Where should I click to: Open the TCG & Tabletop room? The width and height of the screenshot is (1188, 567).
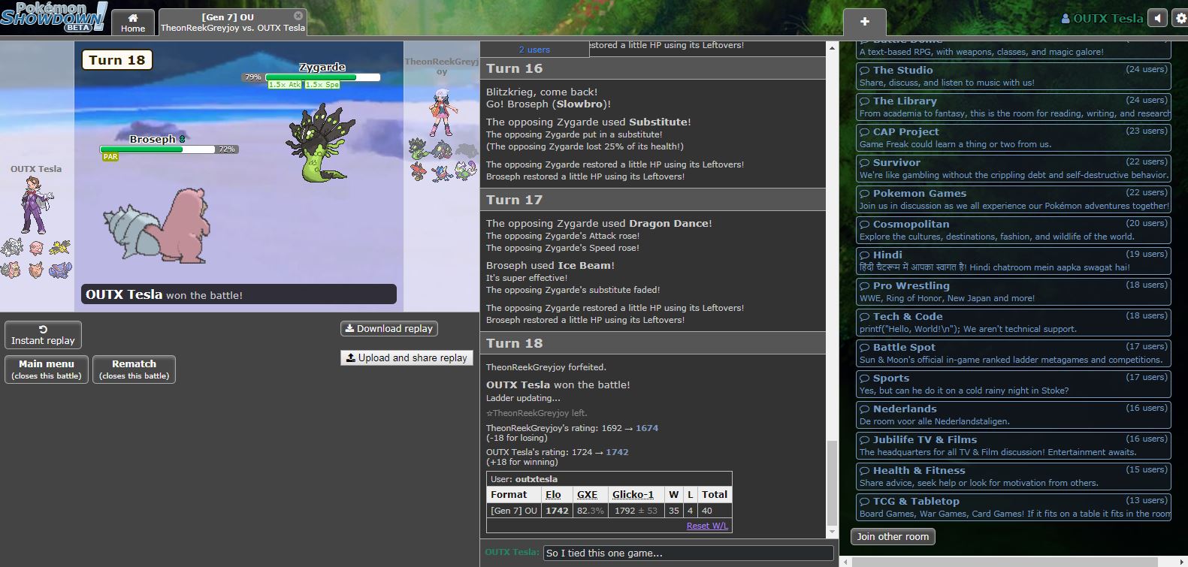click(x=1014, y=507)
